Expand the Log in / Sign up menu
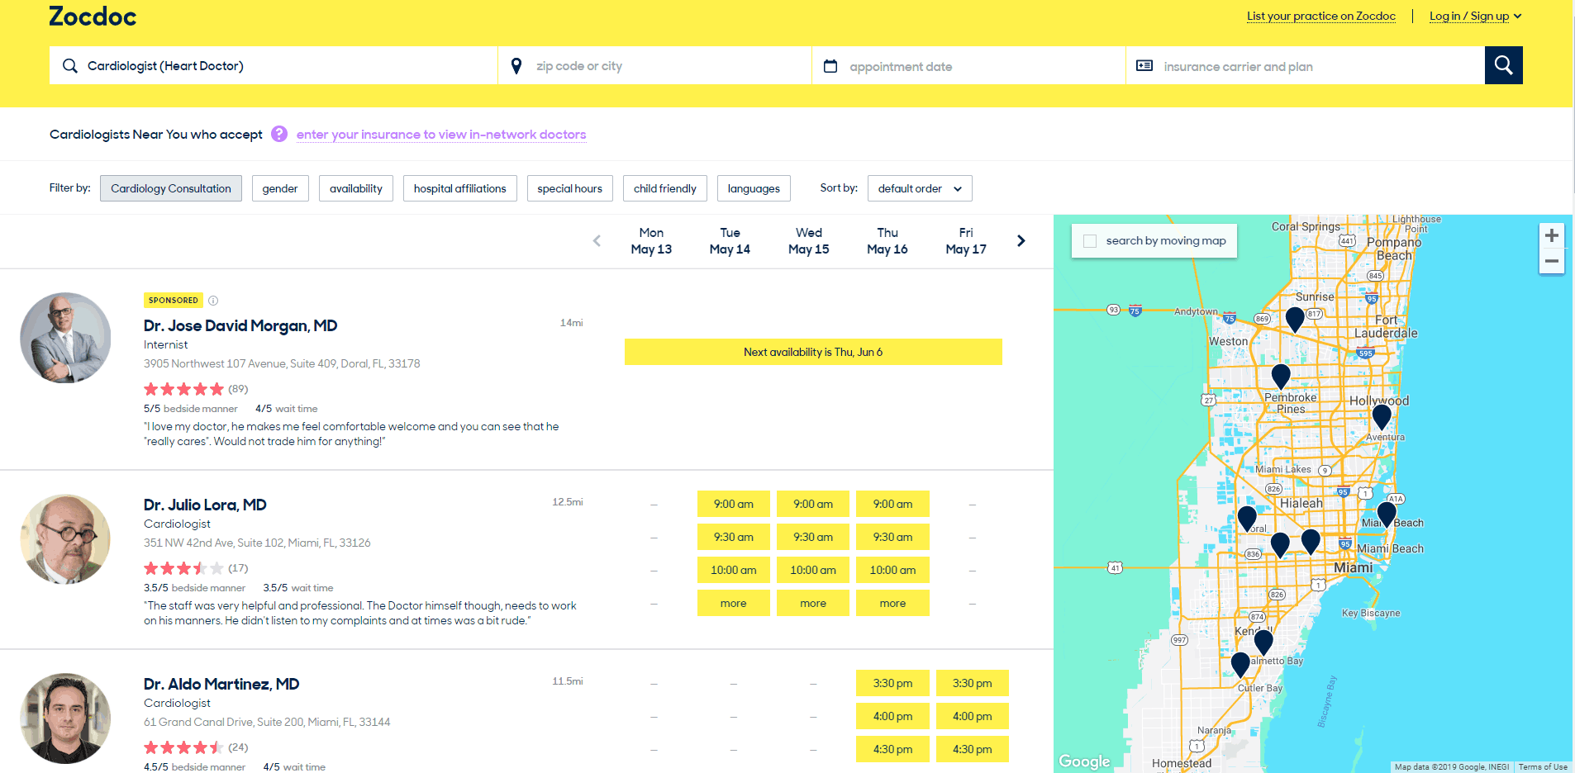 (1476, 16)
